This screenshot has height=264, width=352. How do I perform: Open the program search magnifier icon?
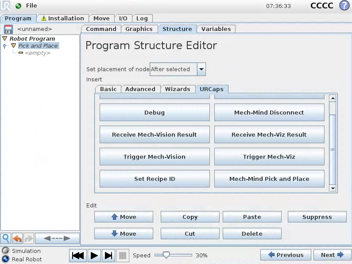coord(6,238)
